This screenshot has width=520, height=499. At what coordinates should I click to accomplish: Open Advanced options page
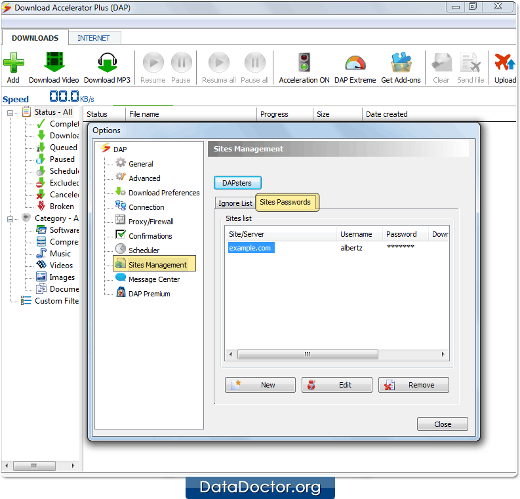click(x=138, y=178)
